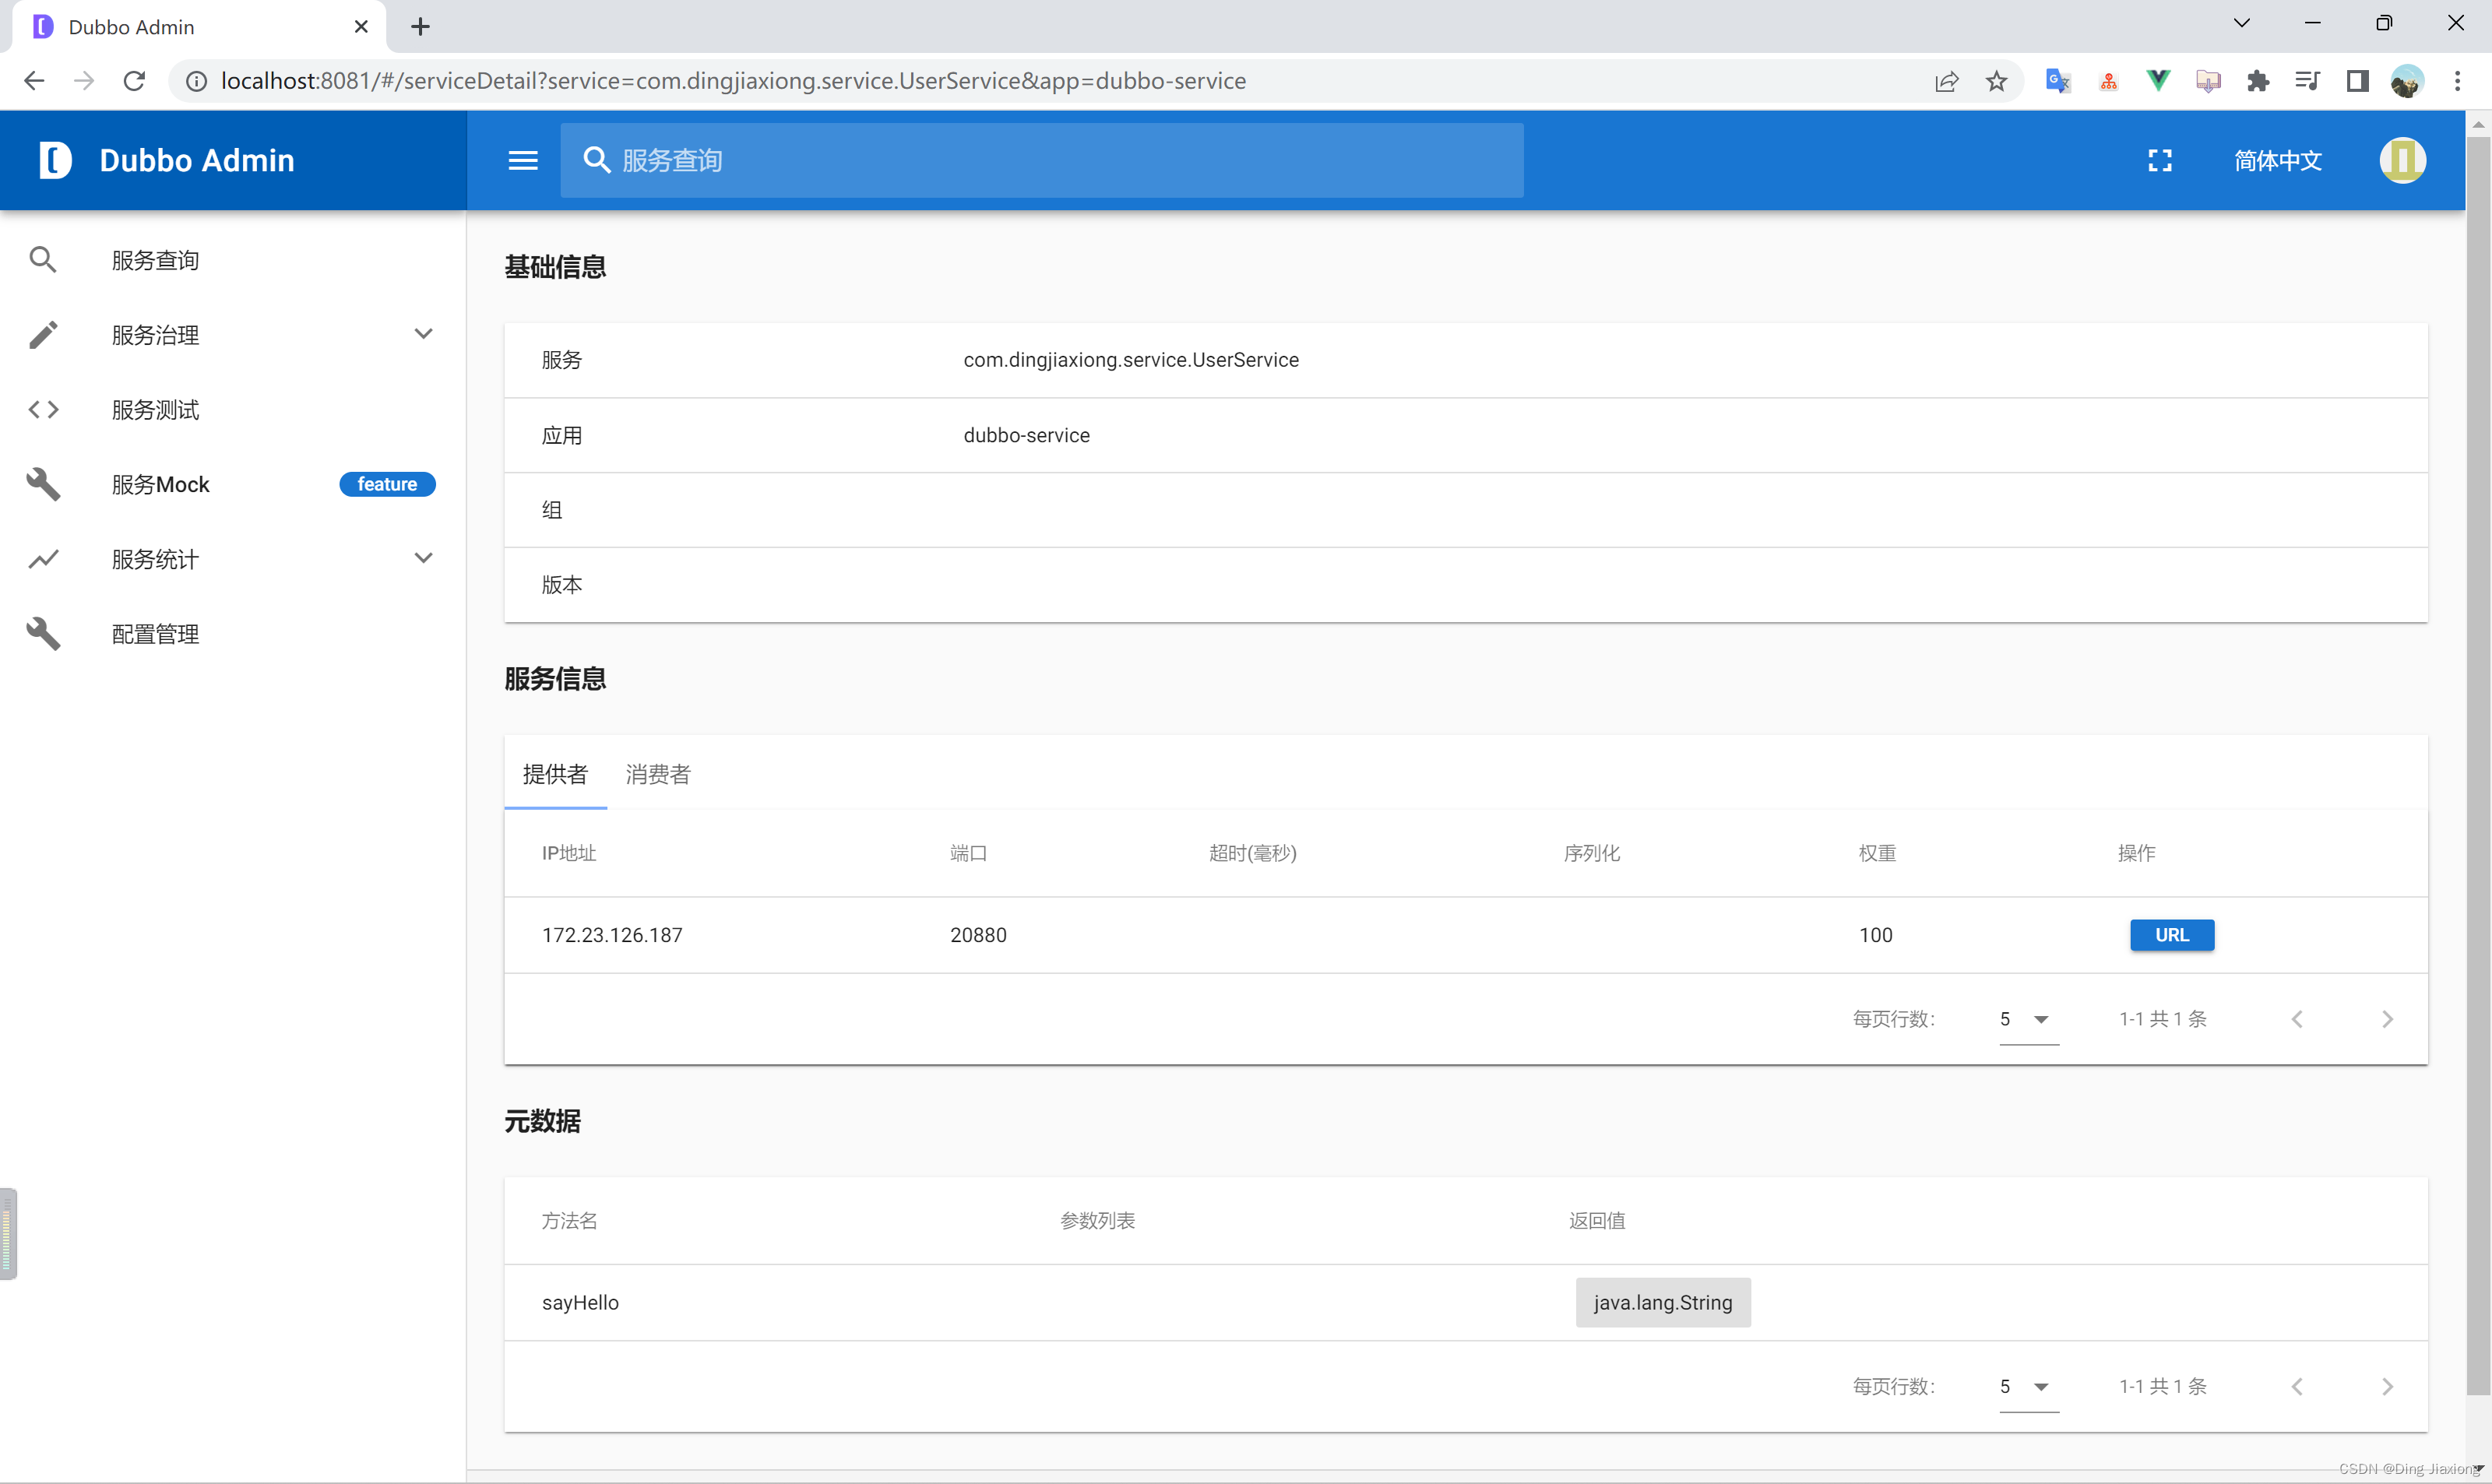The image size is (2492, 1484).
Task: Bookmark this page with star icon
Action: click(x=1997, y=81)
